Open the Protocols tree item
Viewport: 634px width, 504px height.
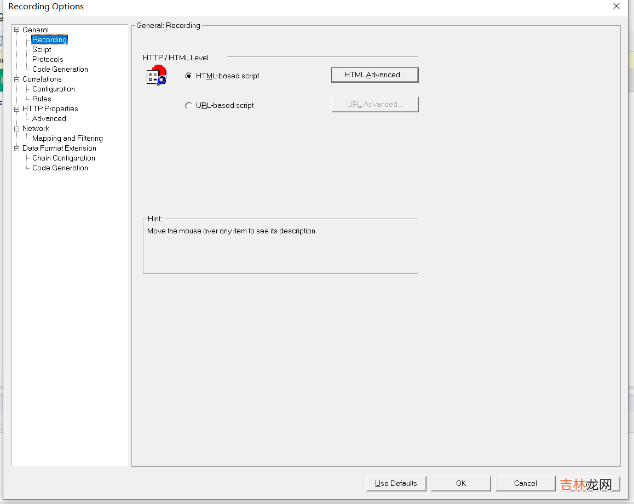(48, 59)
